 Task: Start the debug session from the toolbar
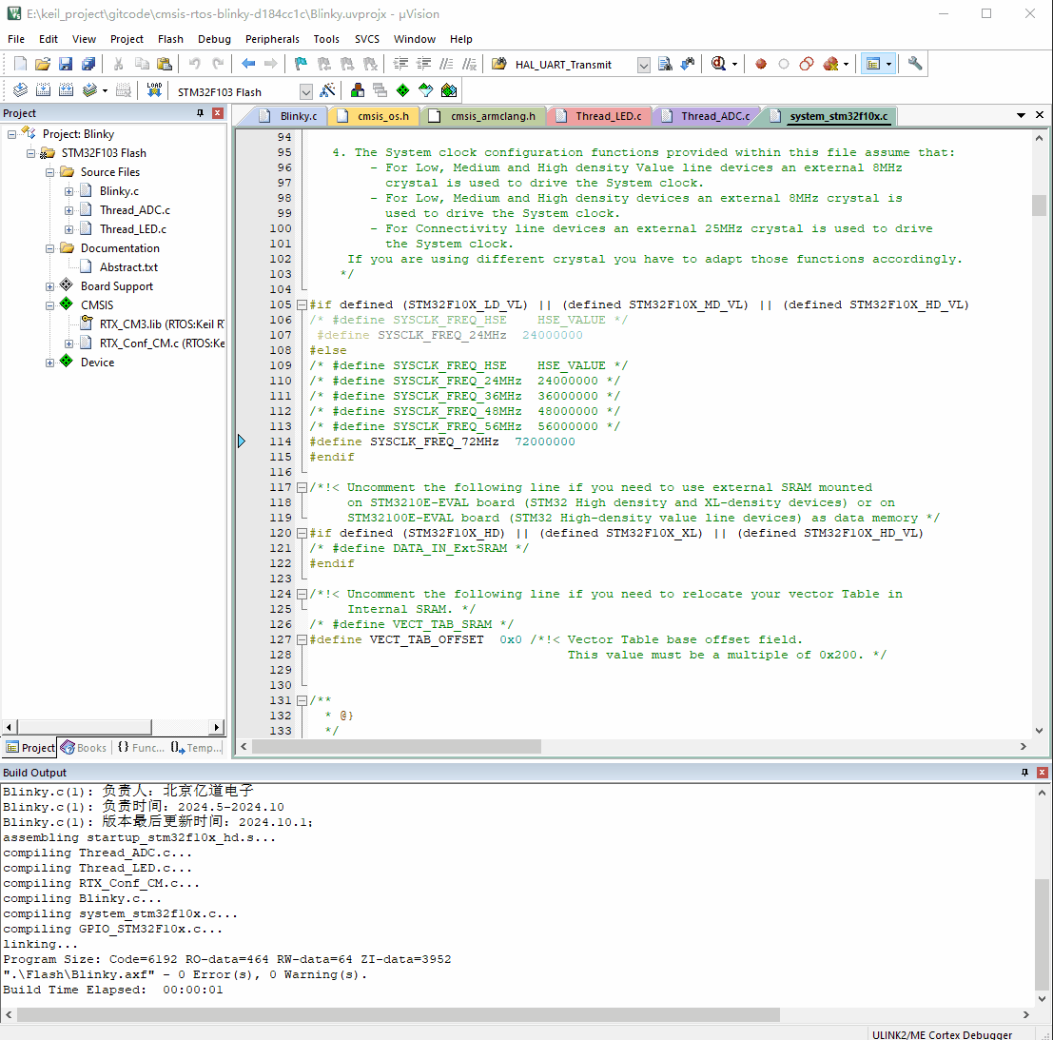tap(719, 64)
